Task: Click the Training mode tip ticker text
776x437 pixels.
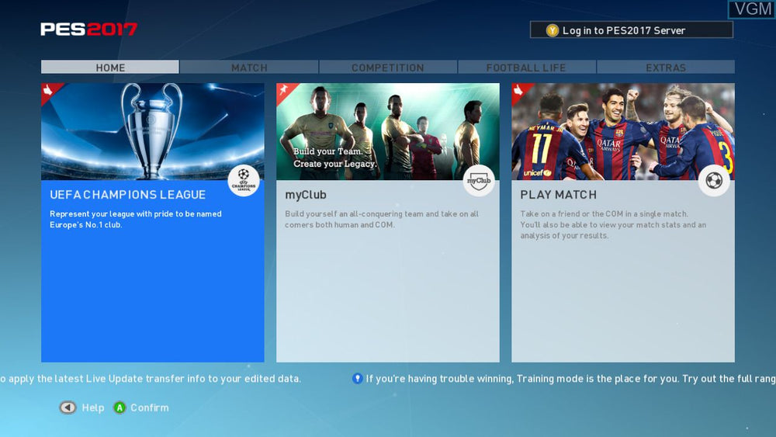Action: [570, 379]
